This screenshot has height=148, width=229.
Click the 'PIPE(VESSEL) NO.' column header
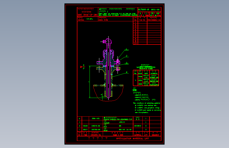[x=154, y=20]
